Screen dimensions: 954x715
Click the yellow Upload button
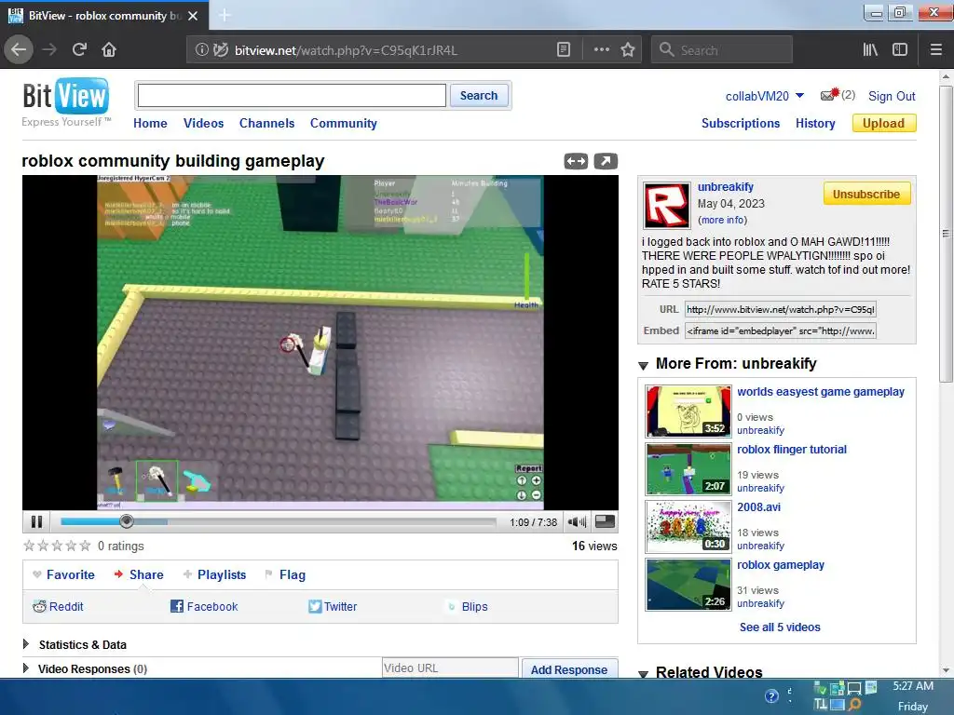pyautogui.click(x=883, y=123)
